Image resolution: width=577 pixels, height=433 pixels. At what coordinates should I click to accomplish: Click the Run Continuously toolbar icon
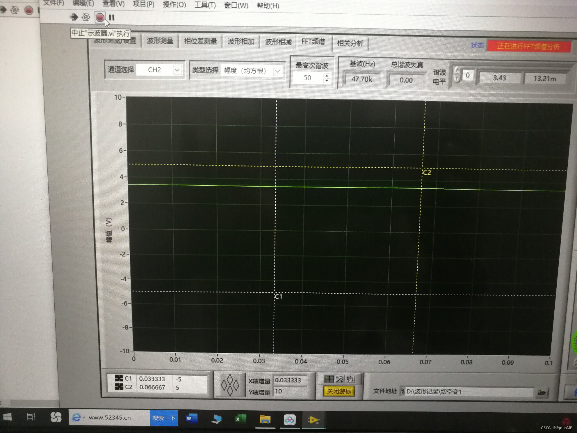tap(86, 17)
